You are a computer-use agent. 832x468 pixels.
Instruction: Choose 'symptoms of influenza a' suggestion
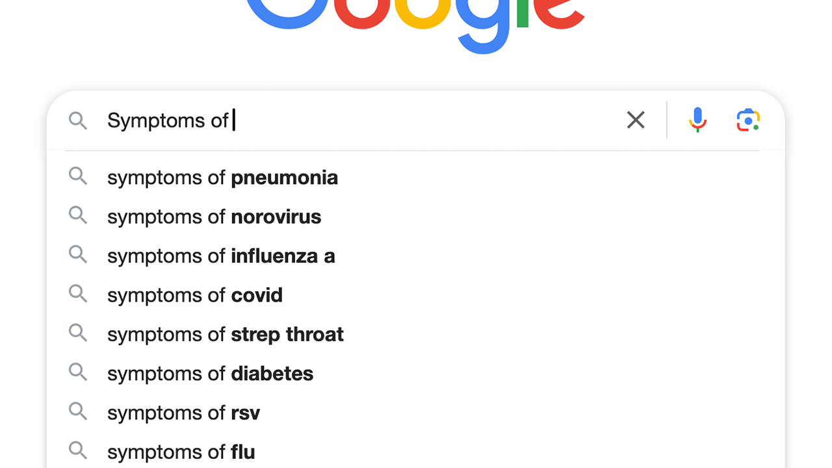[x=221, y=256]
